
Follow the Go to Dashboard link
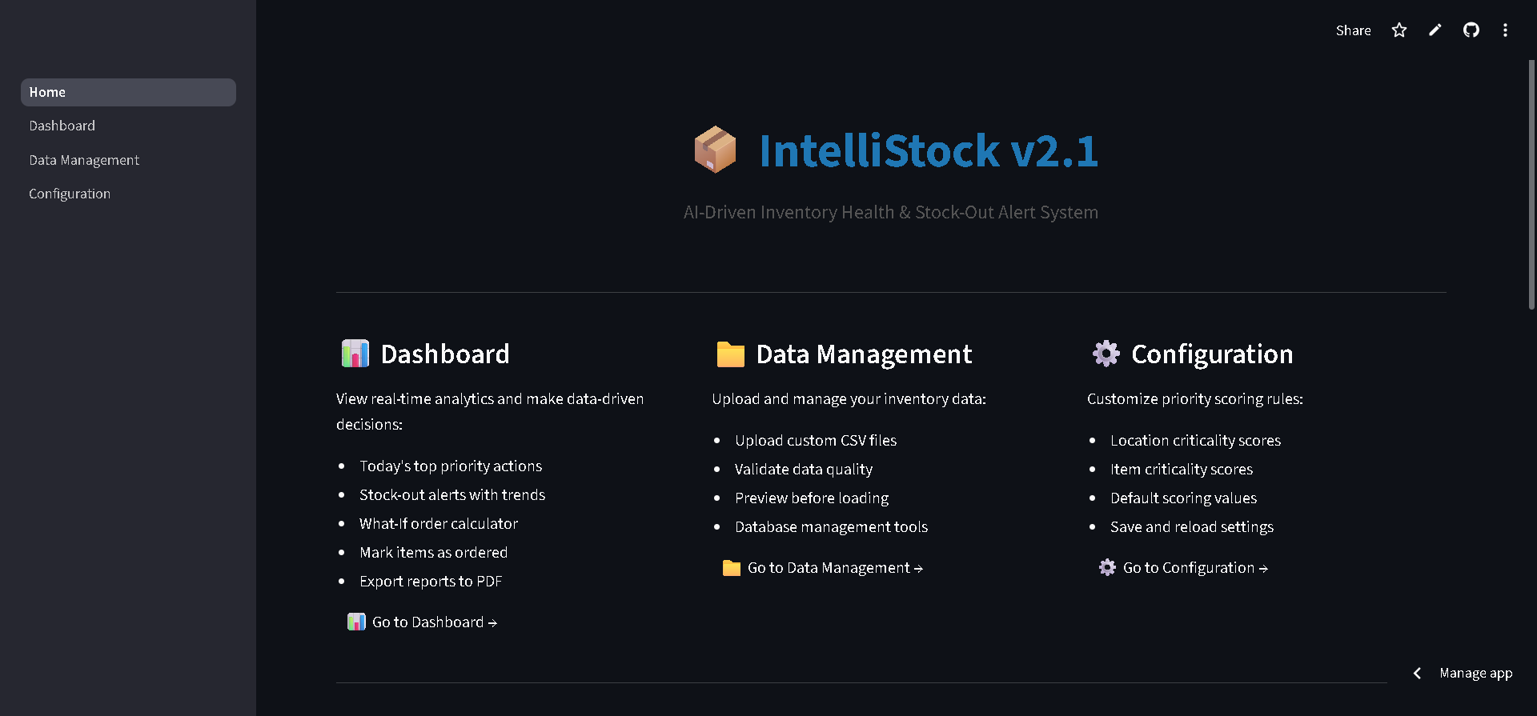pos(422,622)
